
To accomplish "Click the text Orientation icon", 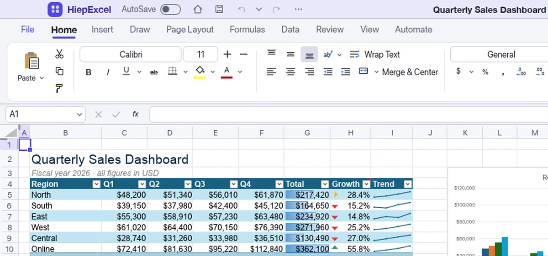I will [x=327, y=54].
